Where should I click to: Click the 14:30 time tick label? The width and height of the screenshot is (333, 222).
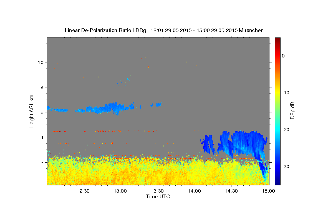click(x=231, y=191)
